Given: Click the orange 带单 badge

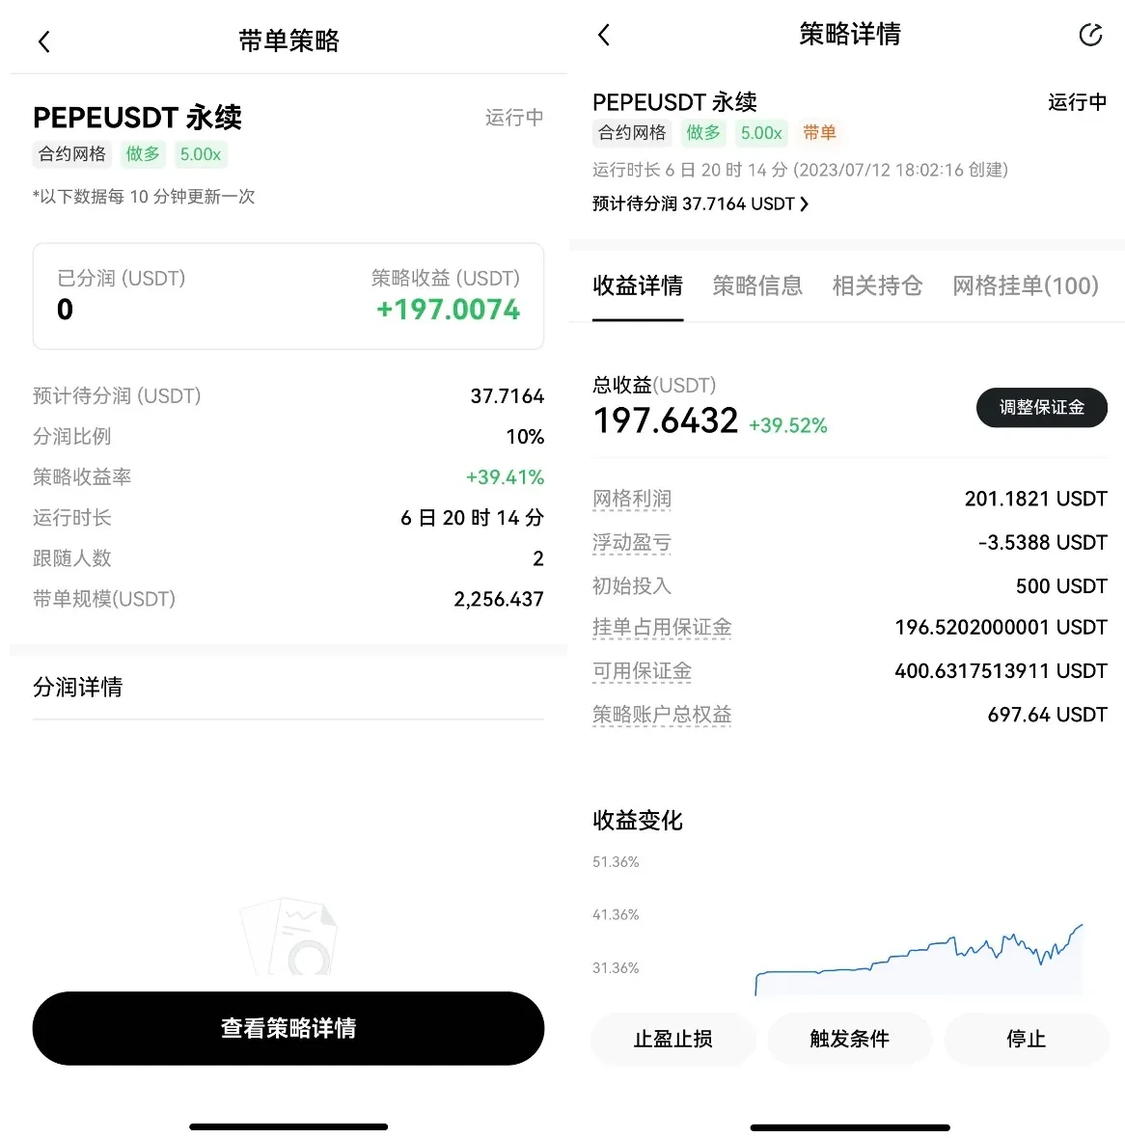Looking at the screenshot, I should click(x=820, y=133).
